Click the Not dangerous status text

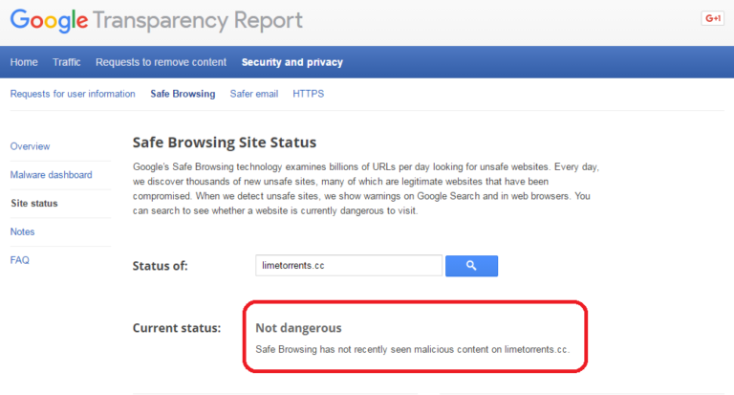click(298, 328)
